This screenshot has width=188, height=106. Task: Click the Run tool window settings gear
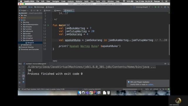coord(165,64)
